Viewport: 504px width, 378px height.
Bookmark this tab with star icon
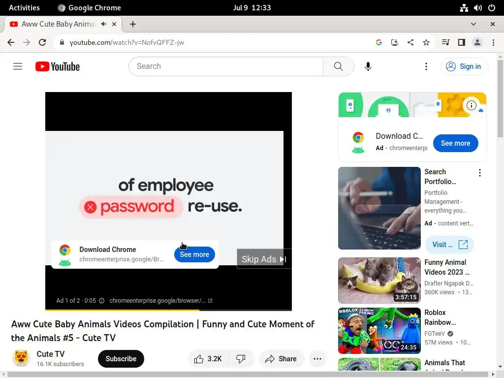pyautogui.click(x=426, y=42)
